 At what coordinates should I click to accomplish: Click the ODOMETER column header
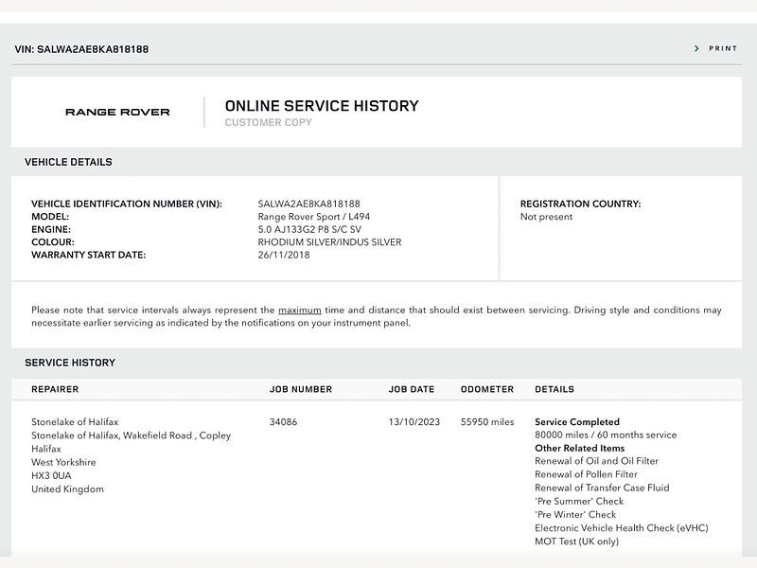click(487, 389)
